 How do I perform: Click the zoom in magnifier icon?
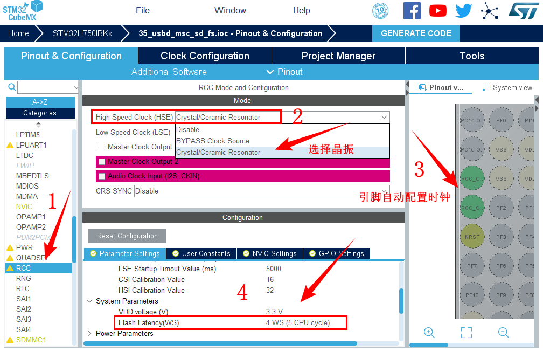[429, 333]
